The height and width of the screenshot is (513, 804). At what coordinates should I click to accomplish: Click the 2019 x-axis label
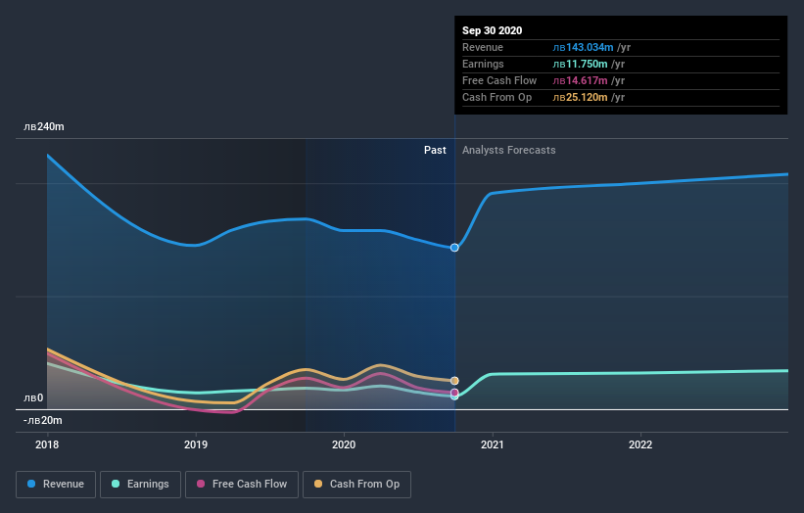click(x=196, y=444)
